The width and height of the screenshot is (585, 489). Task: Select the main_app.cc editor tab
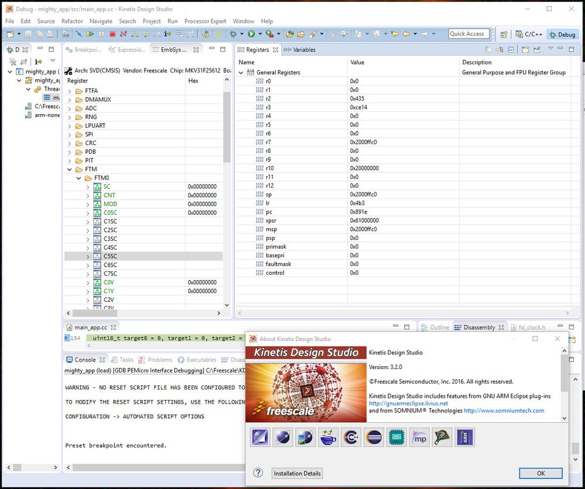[x=91, y=327]
